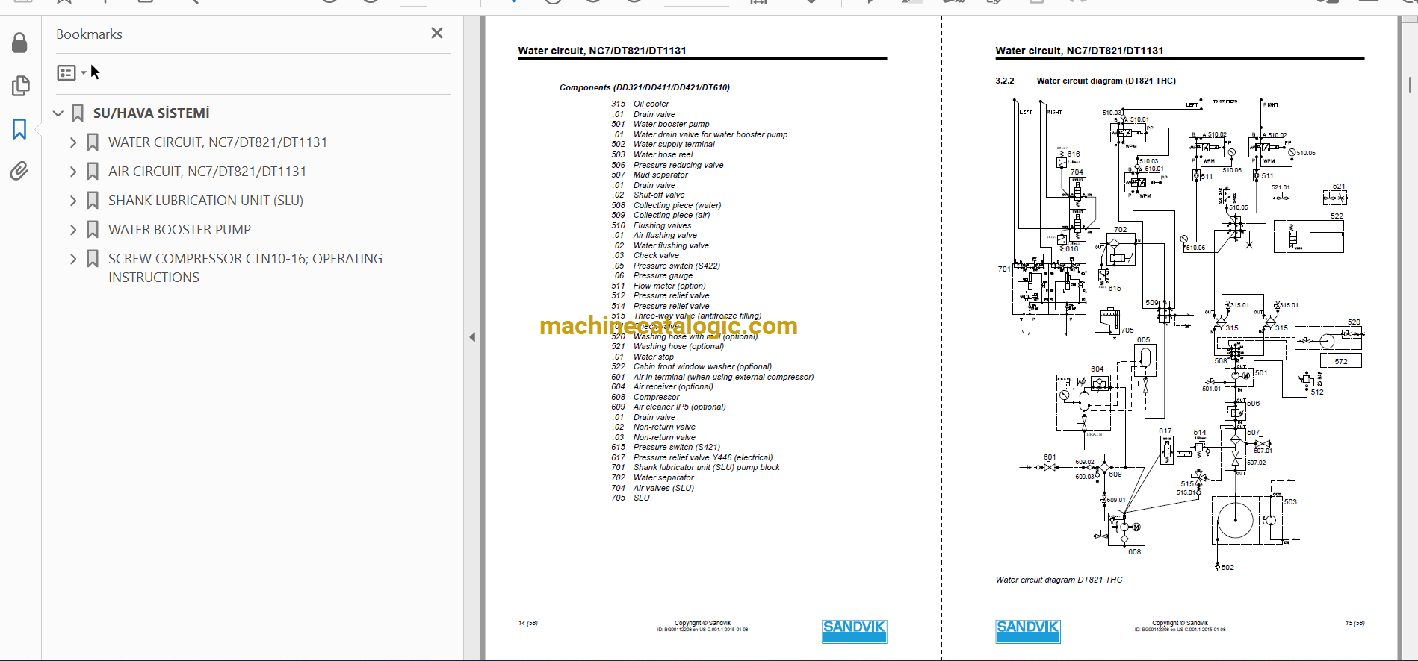Click the '702 Water separator' list entry

652,477
